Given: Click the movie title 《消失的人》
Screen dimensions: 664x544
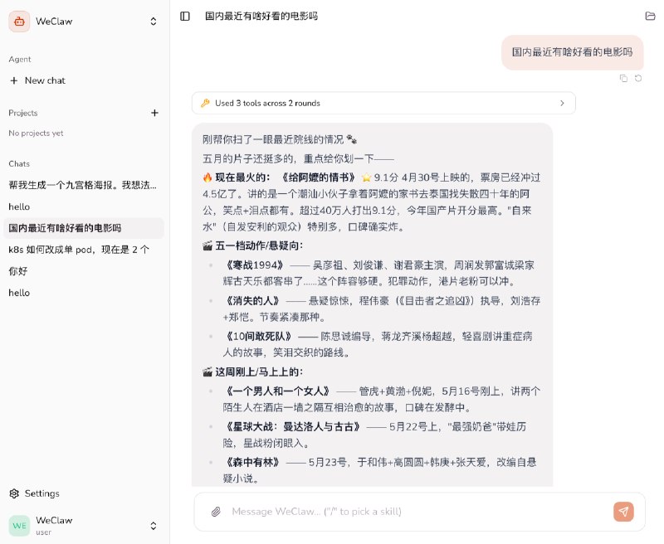Looking at the screenshot, I should [x=253, y=301].
